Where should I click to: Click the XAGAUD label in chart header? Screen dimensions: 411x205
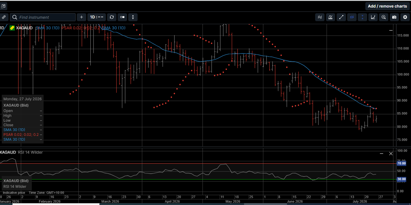[24, 28]
